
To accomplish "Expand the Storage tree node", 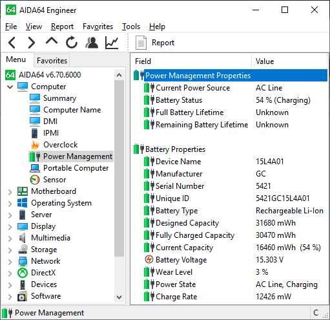I will point(10,250).
